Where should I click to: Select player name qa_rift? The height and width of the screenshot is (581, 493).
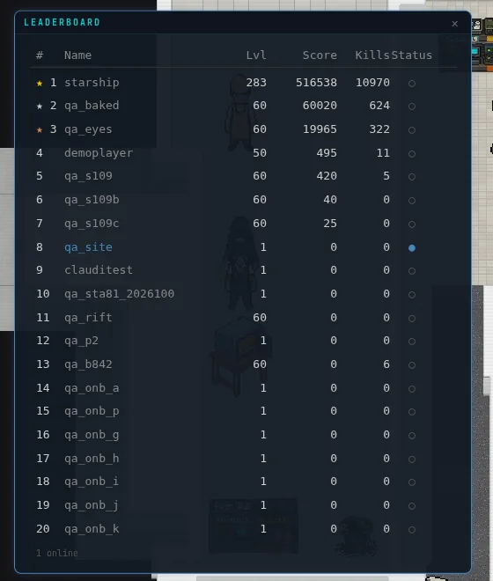click(x=88, y=318)
